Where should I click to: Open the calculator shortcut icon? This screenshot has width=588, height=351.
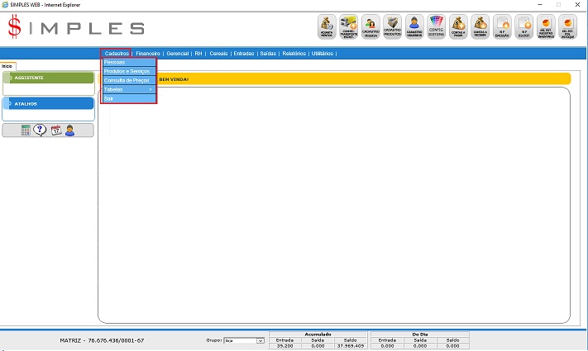click(26, 130)
